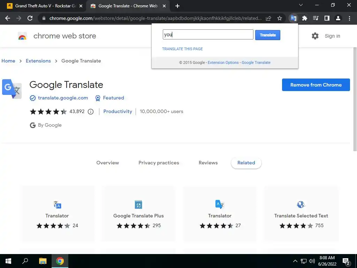Open the Google Translate footer link
The image size is (357, 268).
click(256, 62)
